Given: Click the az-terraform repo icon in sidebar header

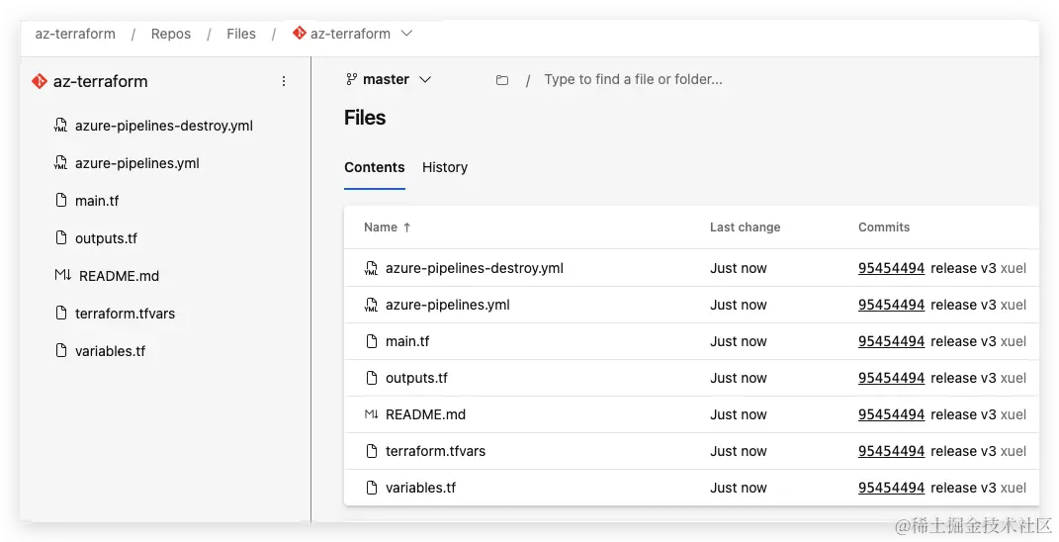Looking at the screenshot, I should (40, 81).
